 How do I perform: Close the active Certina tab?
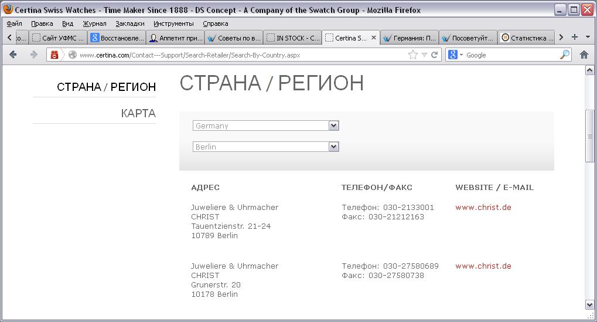click(374, 38)
